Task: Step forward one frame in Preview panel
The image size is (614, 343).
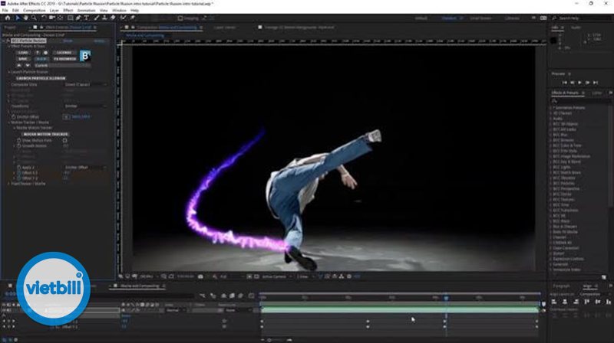Action: tap(587, 83)
